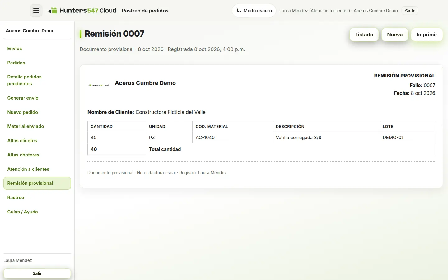Click the Hunters547 Cloud logo
This screenshot has width=448, height=280.
click(x=82, y=11)
